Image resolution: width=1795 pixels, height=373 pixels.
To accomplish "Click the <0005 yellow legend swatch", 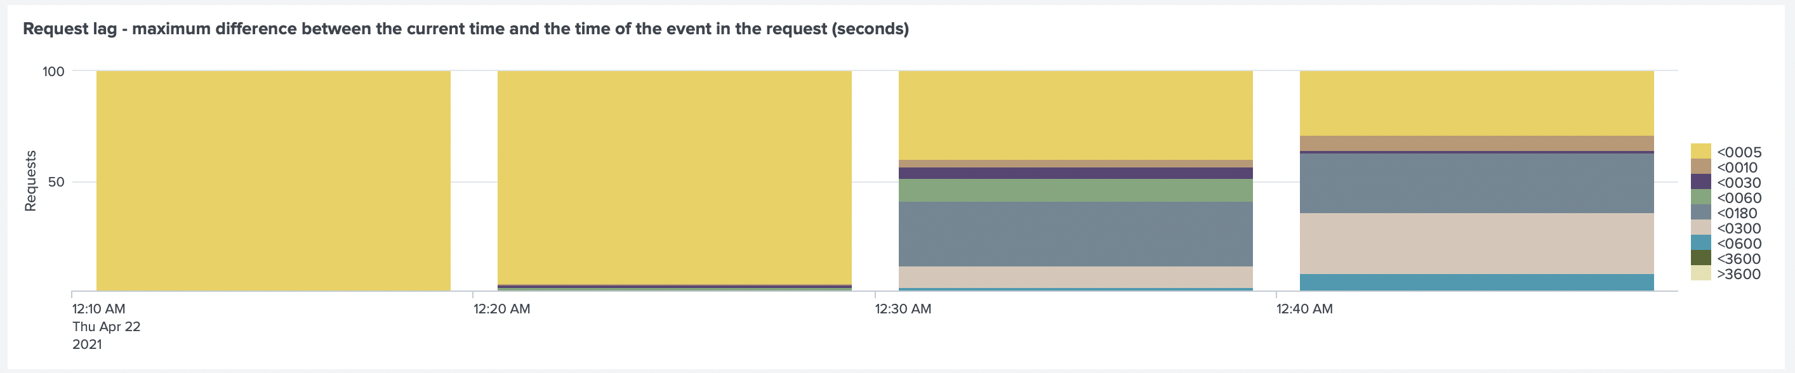I will 1700,151.
